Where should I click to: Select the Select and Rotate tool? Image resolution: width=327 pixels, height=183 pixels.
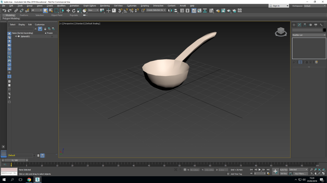click(x=74, y=11)
